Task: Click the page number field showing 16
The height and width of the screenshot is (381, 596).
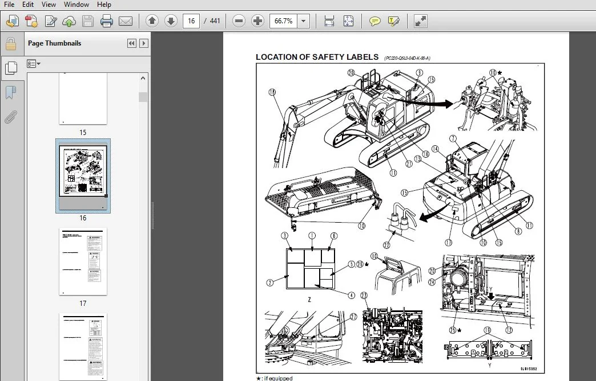Action: pos(191,21)
